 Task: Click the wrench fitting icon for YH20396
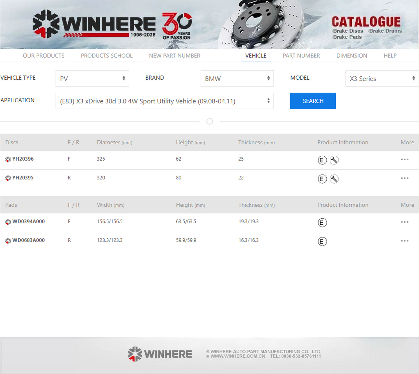pos(334,160)
